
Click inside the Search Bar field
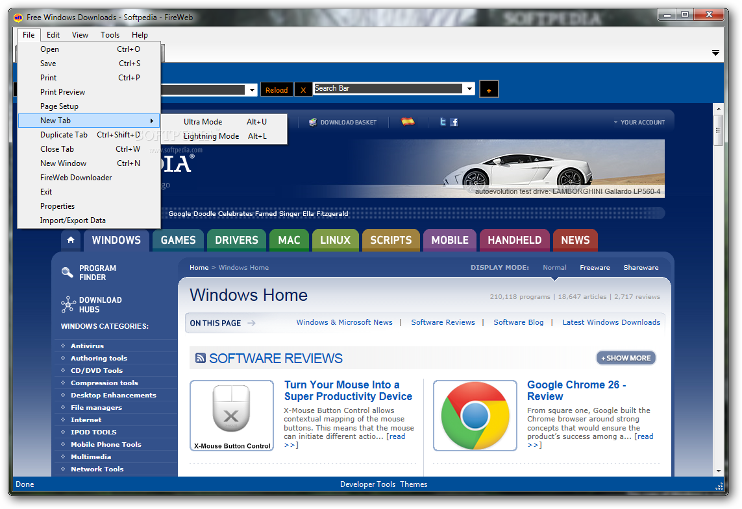tap(388, 88)
